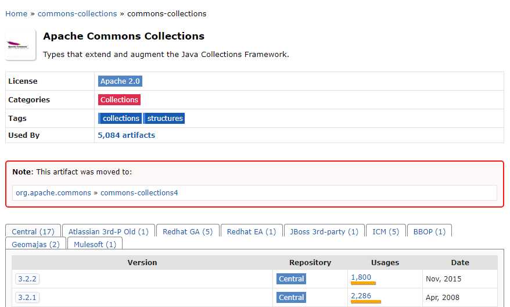This screenshot has height=307, width=510.
Task: Navigate to commons-collections4 artifact
Action: pos(139,192)
